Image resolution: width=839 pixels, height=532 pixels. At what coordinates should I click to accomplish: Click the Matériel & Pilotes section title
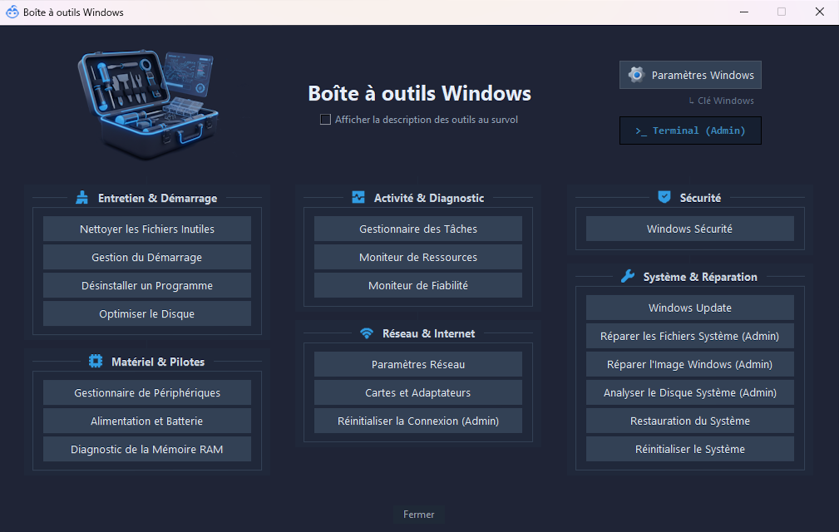[x=158, y=362]
